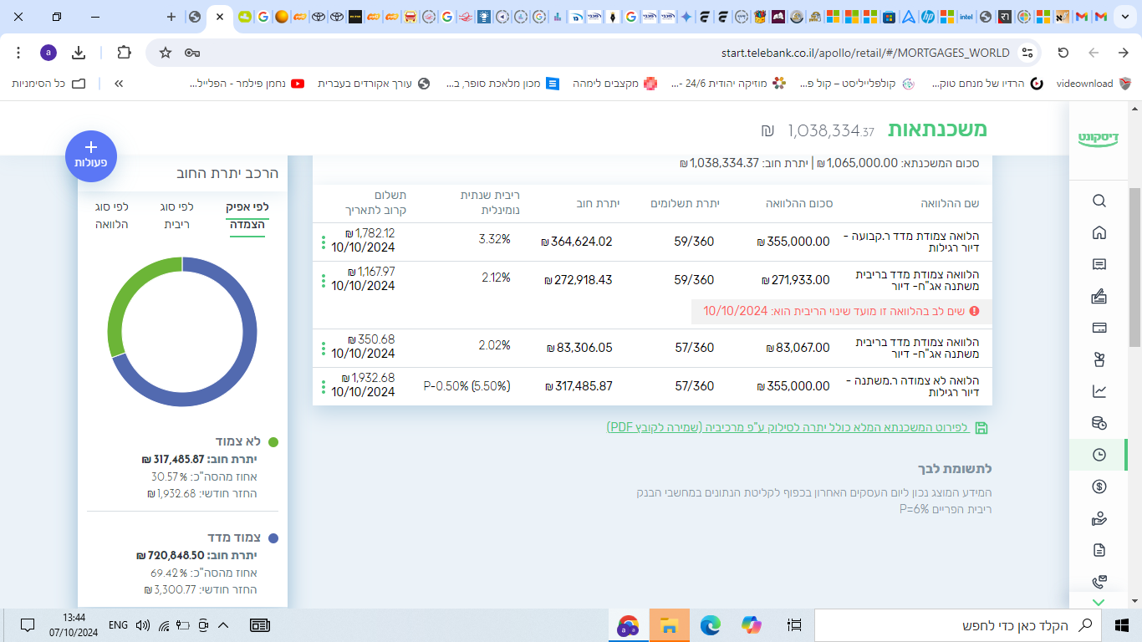Close the active mortgage browser tab

pos(221,17)
